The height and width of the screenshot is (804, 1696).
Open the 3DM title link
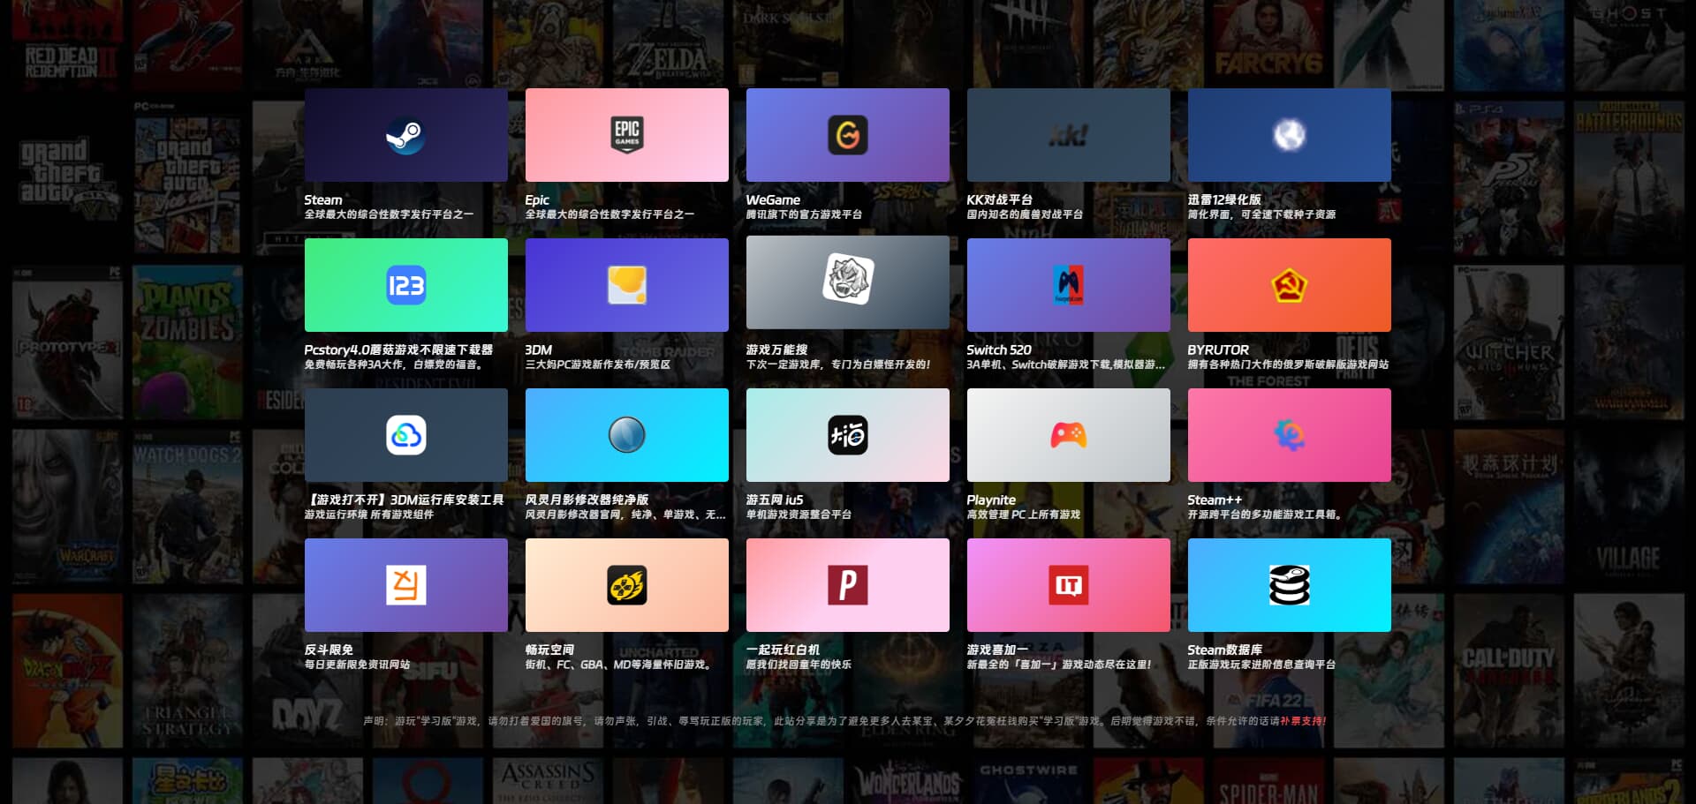point(539,350)
